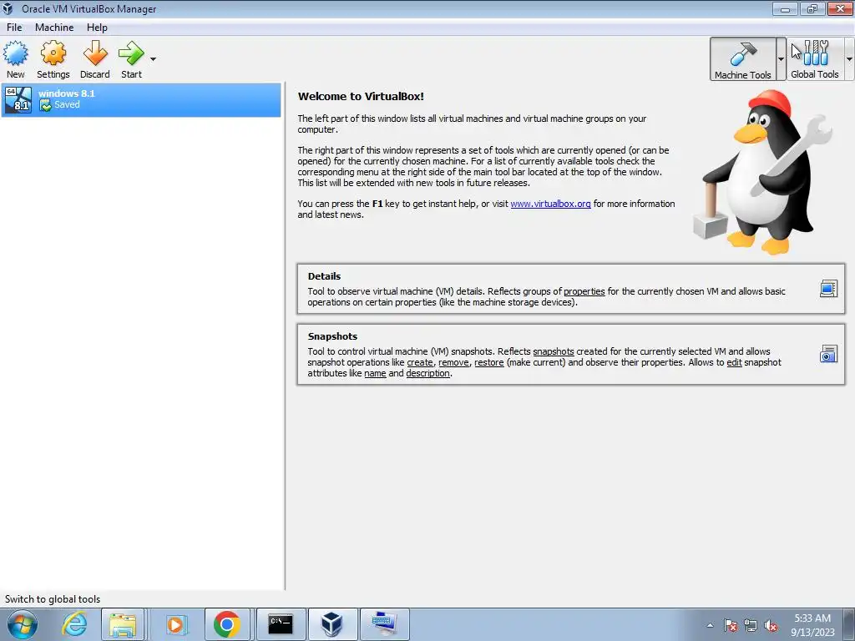Open the Windows Start orb

coord(23,624)
